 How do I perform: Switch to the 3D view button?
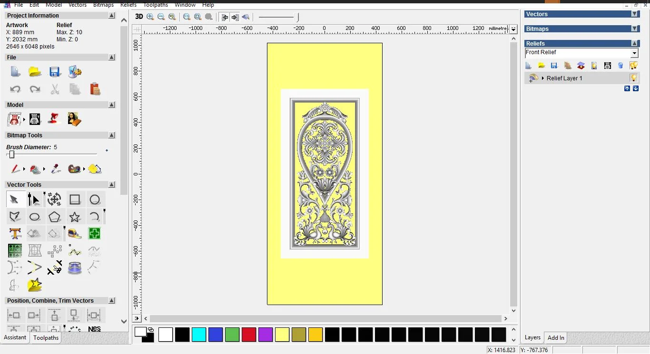[x=139, y=17]
